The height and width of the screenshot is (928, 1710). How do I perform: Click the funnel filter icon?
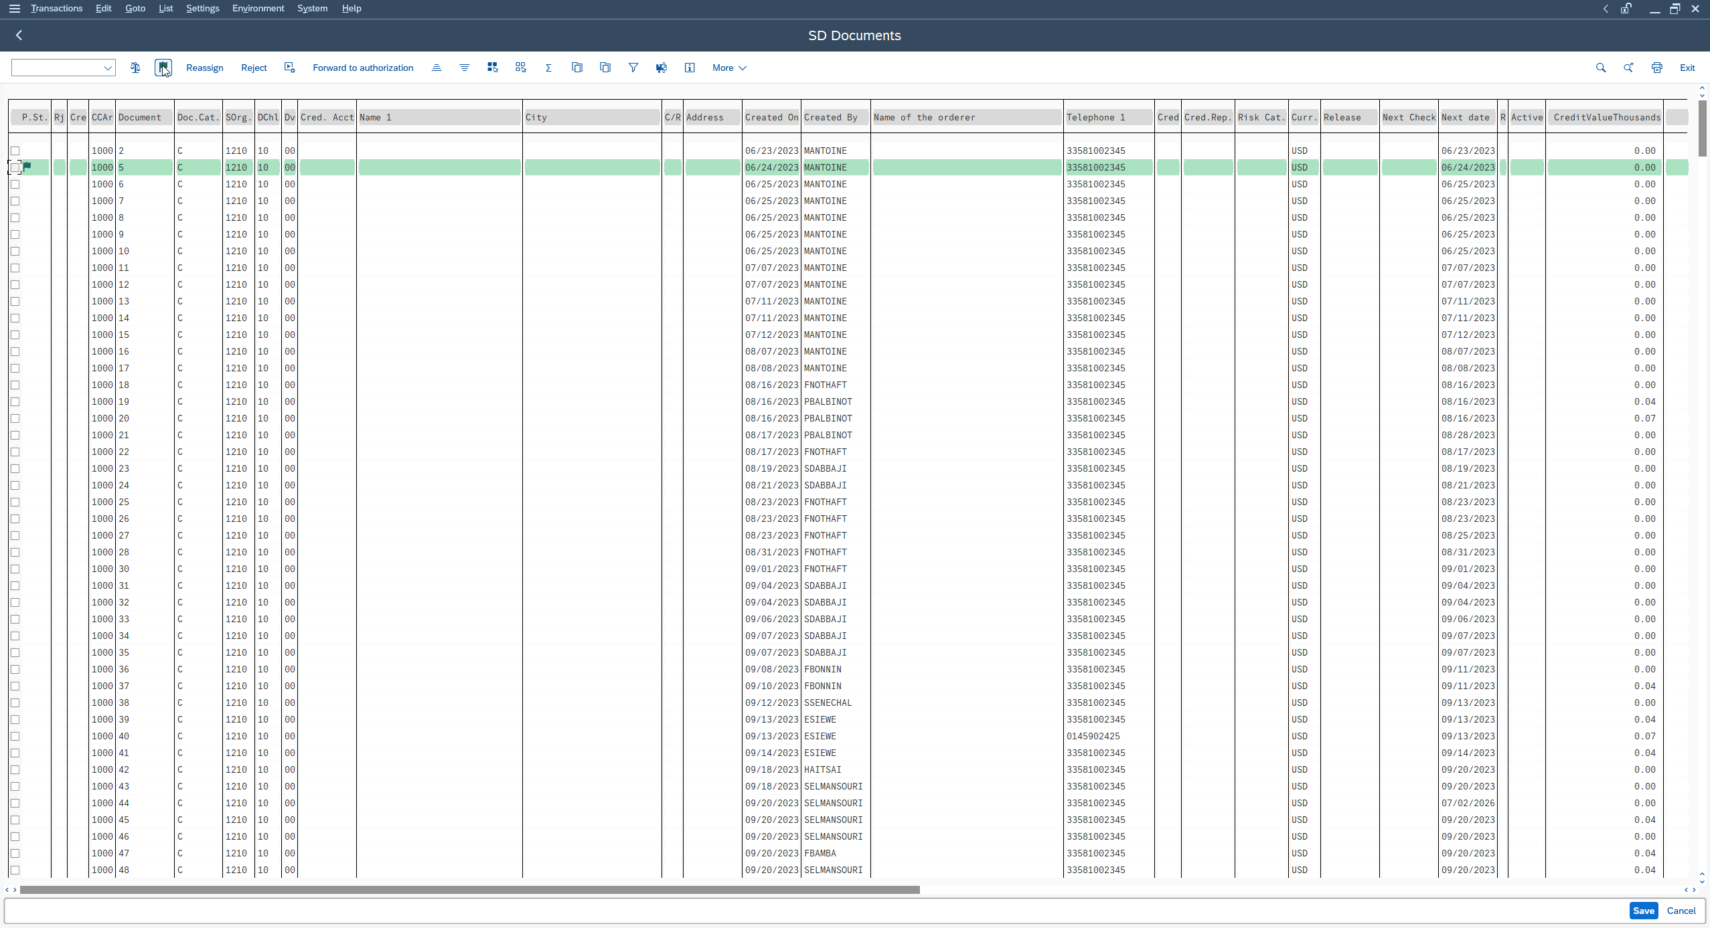point(633,68)
